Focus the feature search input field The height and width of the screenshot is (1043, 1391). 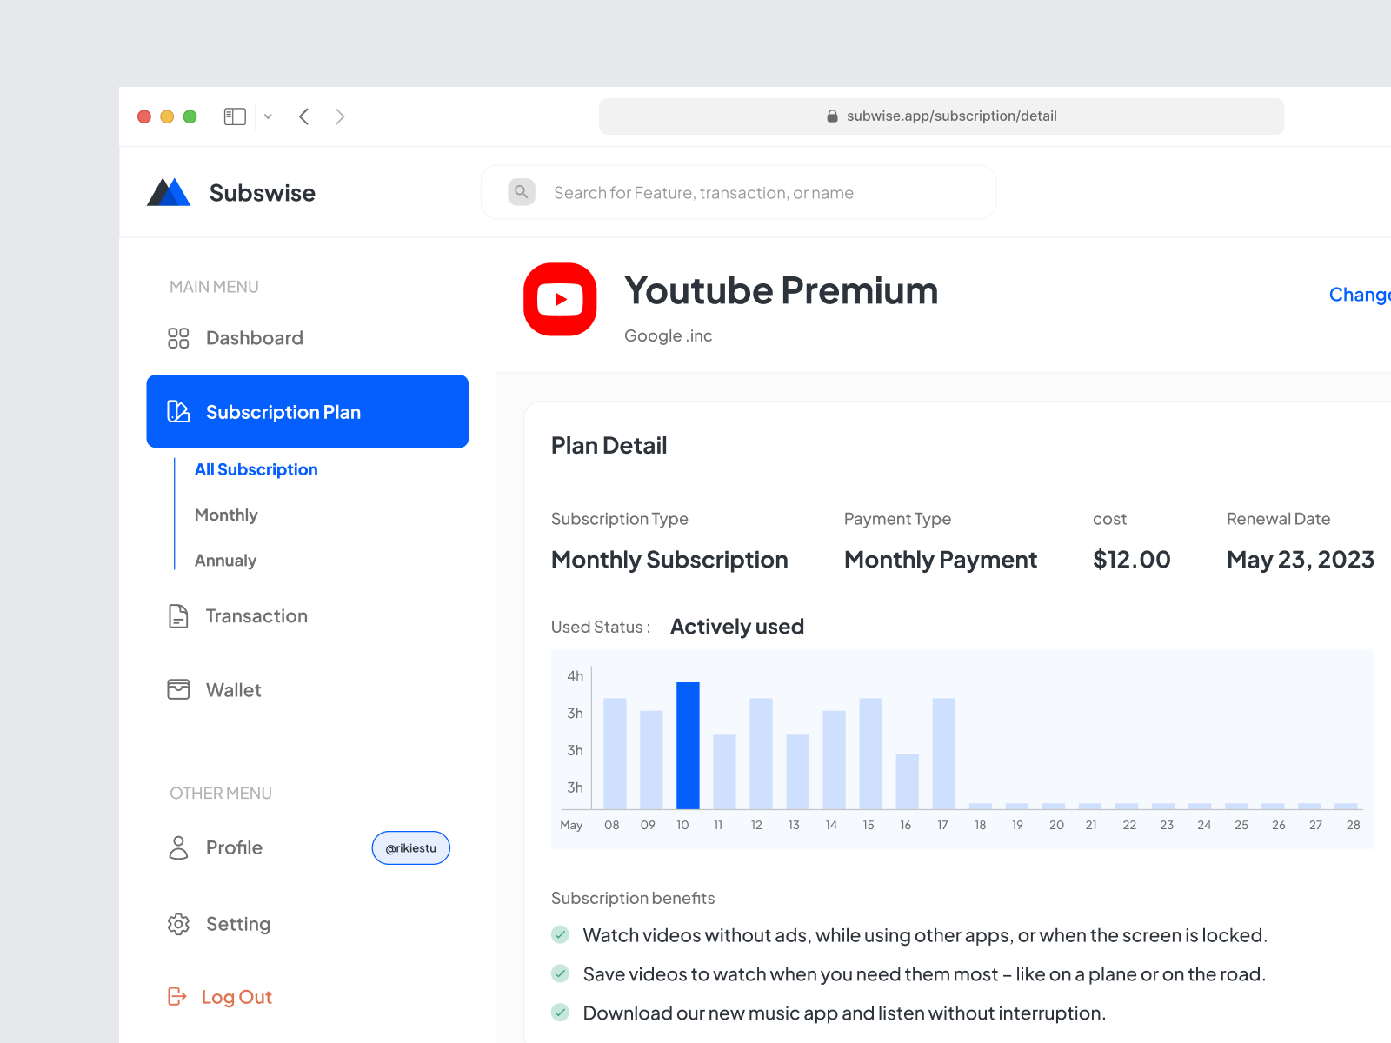(739, 192)
